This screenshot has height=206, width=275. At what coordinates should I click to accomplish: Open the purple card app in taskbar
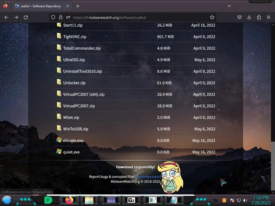tap(111, 200)
